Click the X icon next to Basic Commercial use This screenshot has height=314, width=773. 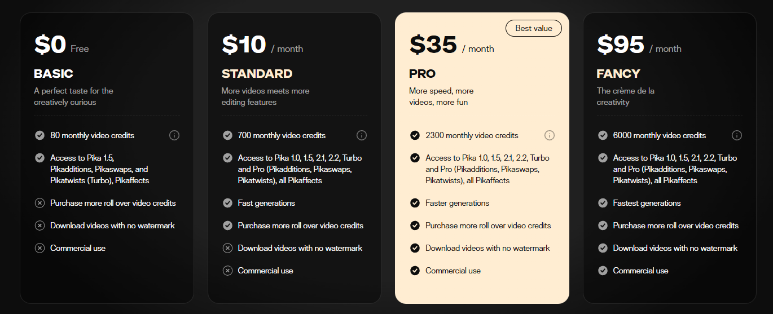tap(39, 248)
